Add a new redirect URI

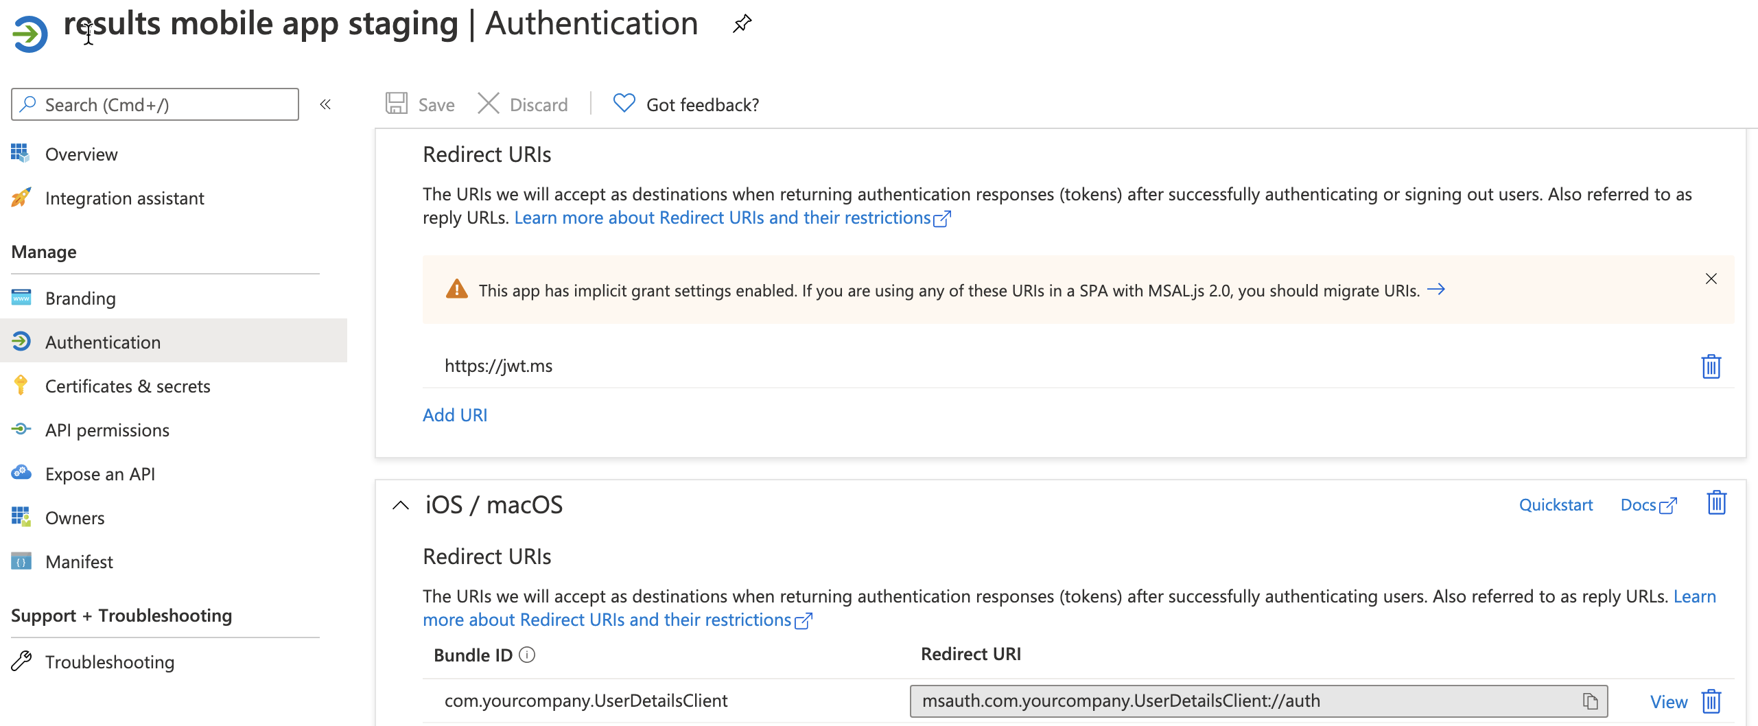pyautogui.click(x=455, y=414)
